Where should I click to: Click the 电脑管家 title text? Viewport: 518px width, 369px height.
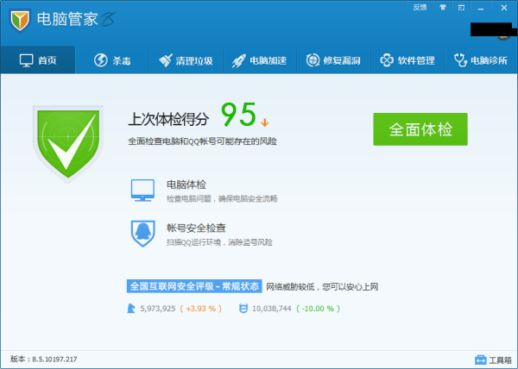pyautogui.click(x=67, y=19)
